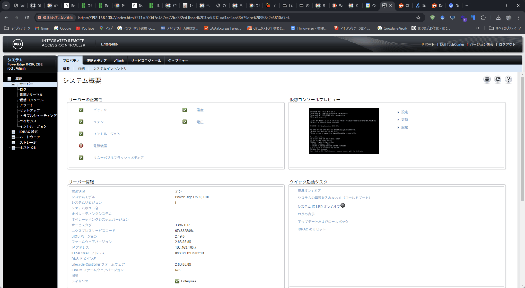The image size is (525, 288).
Task: Expand the ホスト OS tree node
Action: (13, 148)
